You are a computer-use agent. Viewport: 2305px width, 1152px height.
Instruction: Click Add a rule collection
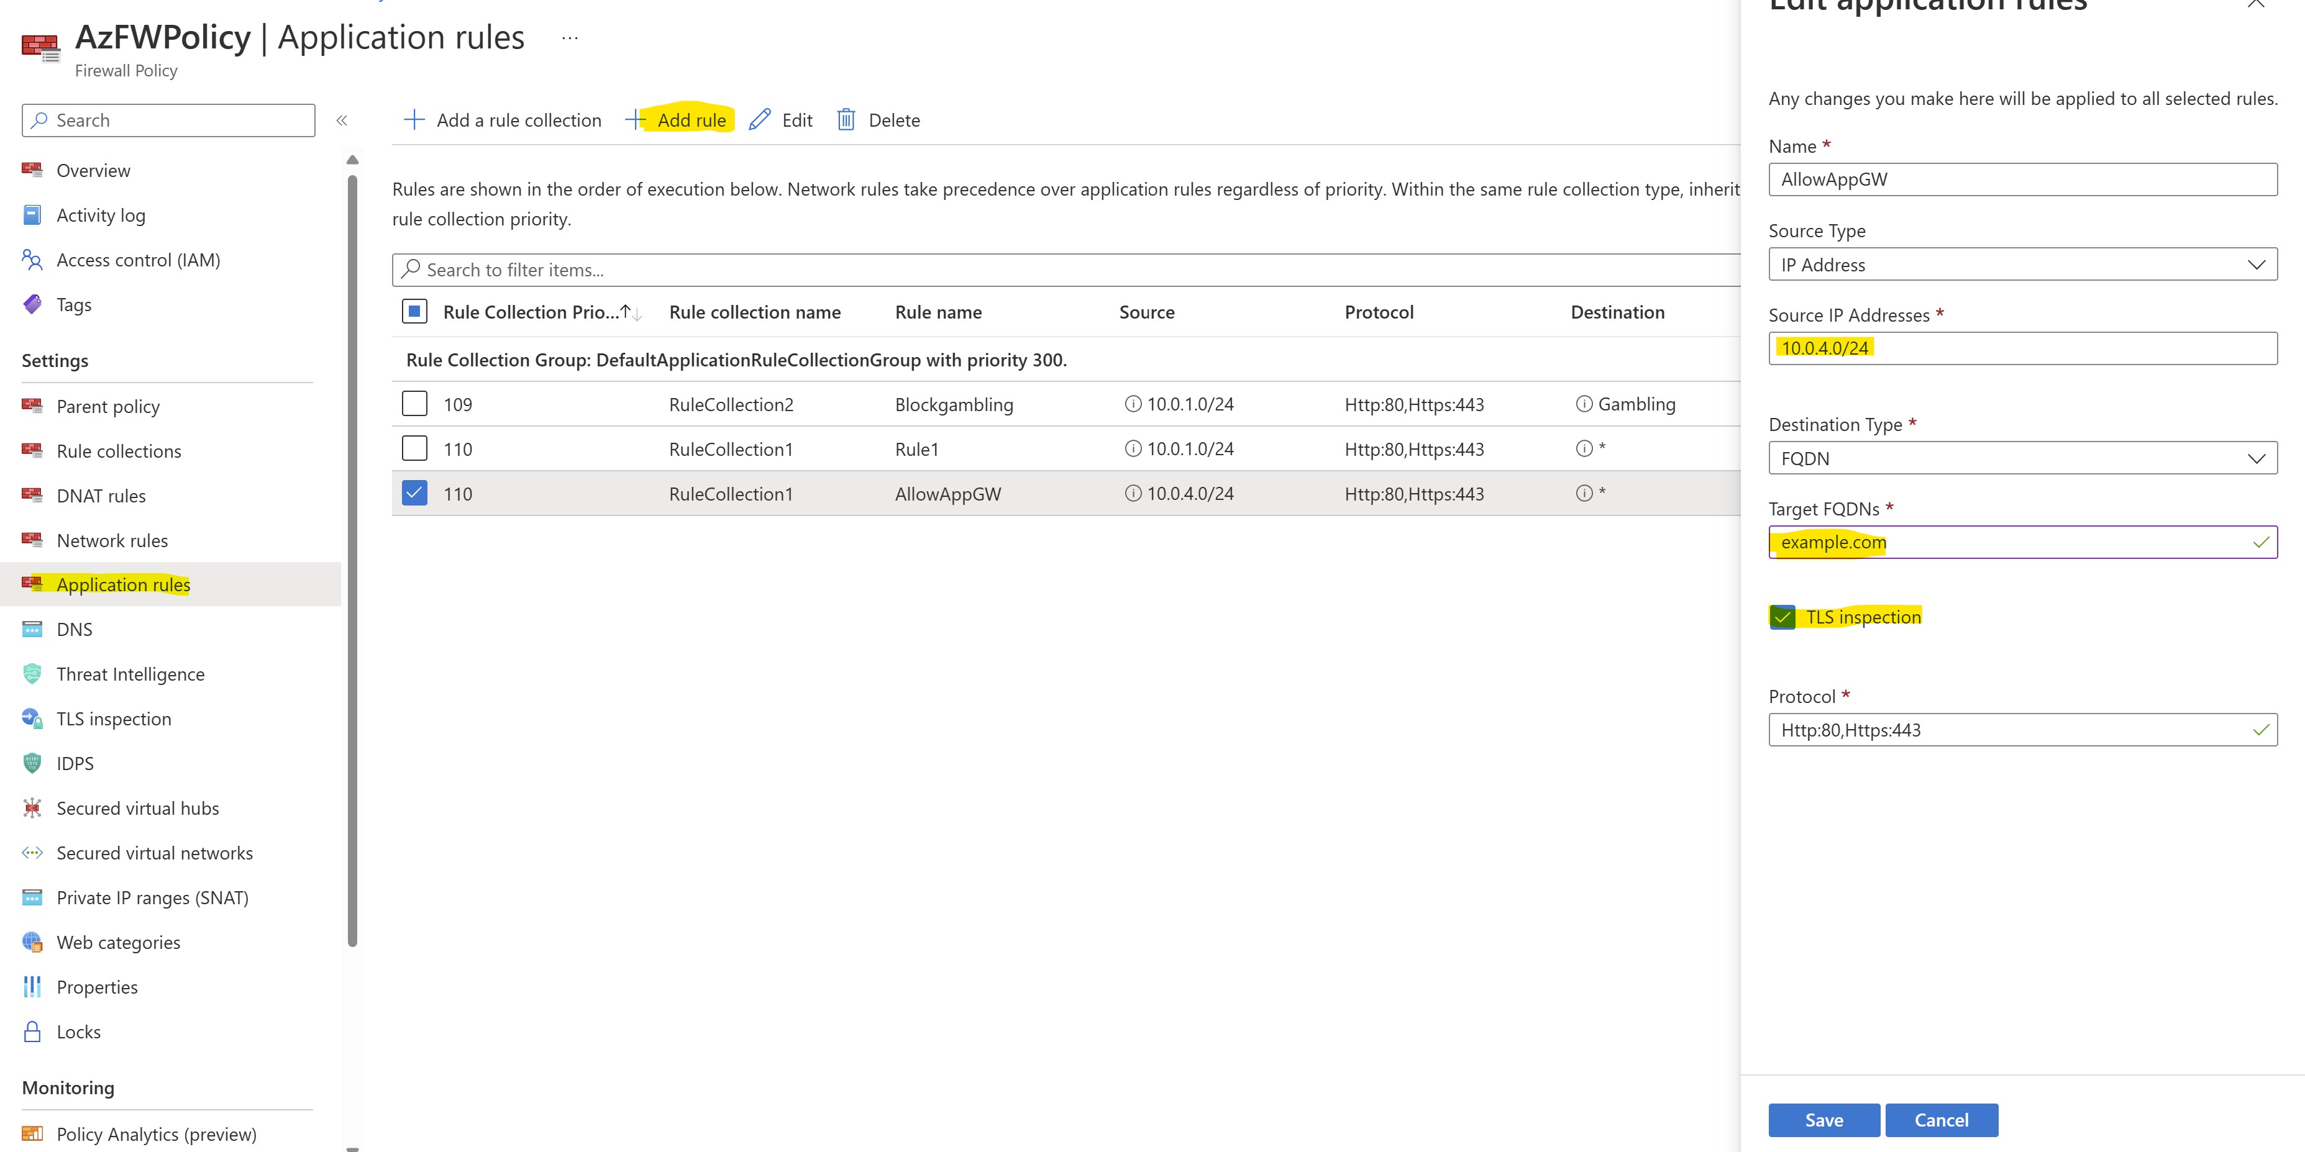click(x=503, y=120)
